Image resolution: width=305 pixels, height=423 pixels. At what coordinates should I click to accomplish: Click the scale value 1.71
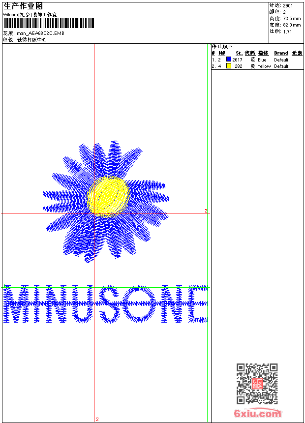(x=287, y=31)
